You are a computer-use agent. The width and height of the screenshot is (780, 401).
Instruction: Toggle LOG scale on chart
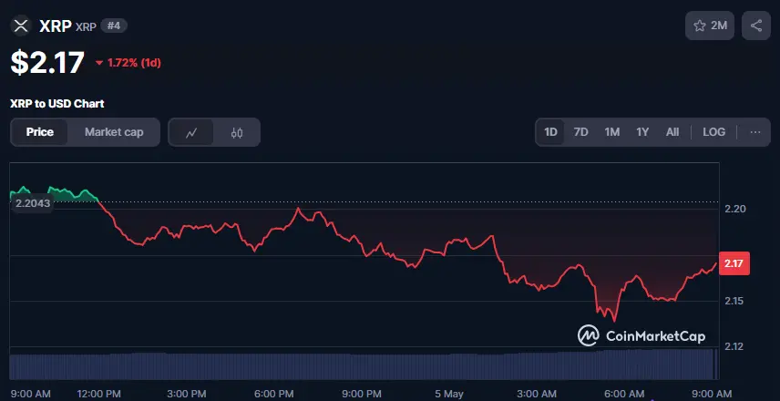(x=713, y=132)
